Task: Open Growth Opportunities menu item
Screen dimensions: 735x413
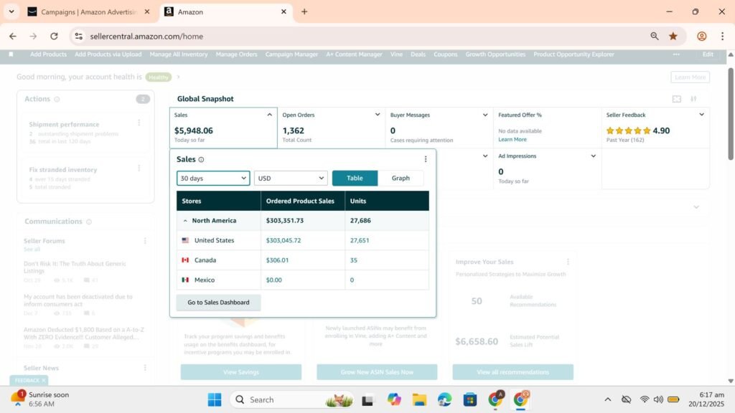Action: pyautogui.click(x=495, y=54)
